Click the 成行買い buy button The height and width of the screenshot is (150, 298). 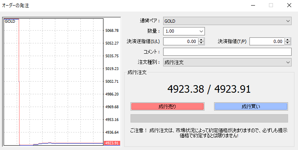click(251, 107)
